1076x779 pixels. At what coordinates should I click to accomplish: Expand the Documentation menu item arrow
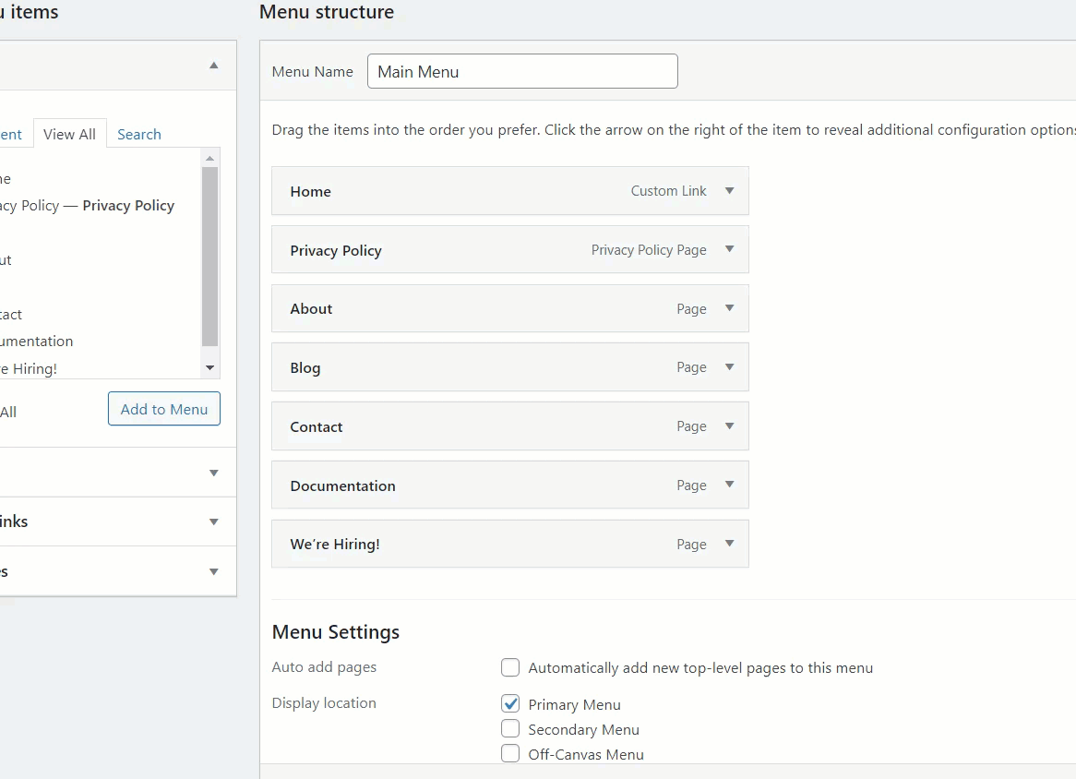tap(729, 485)
